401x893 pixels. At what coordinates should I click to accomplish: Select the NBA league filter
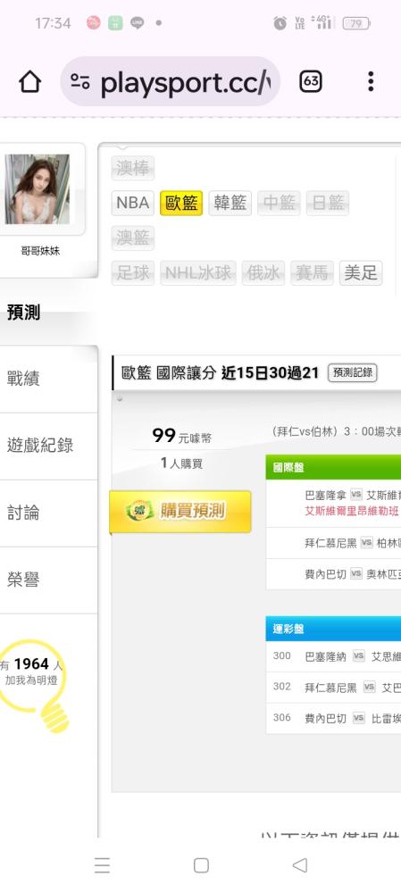pyautogui.click(x=133, y=203)
